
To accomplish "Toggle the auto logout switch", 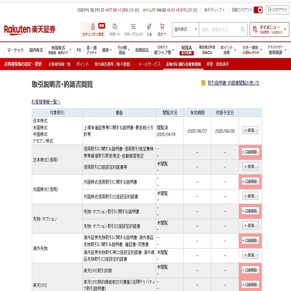I will [258, 10].
